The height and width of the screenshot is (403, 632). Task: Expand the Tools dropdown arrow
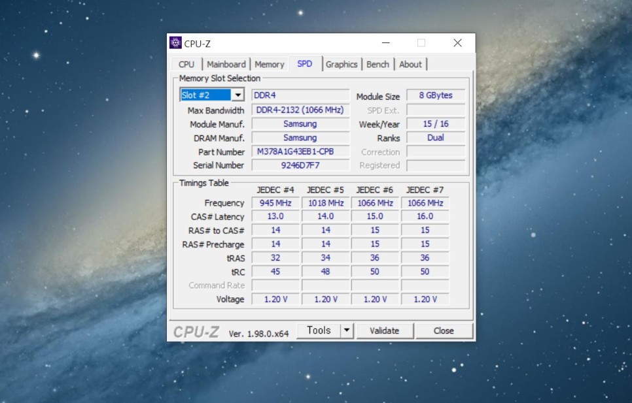(347, 330)
